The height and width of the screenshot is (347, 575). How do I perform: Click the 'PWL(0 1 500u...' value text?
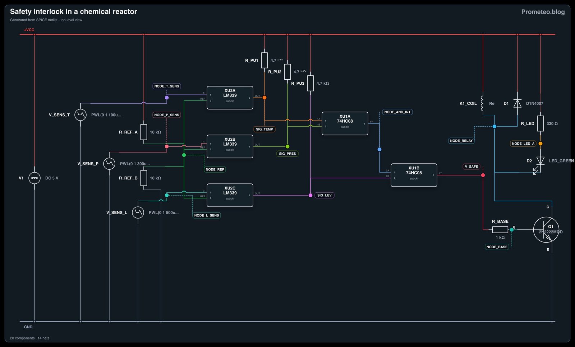(x=164, y=212)
